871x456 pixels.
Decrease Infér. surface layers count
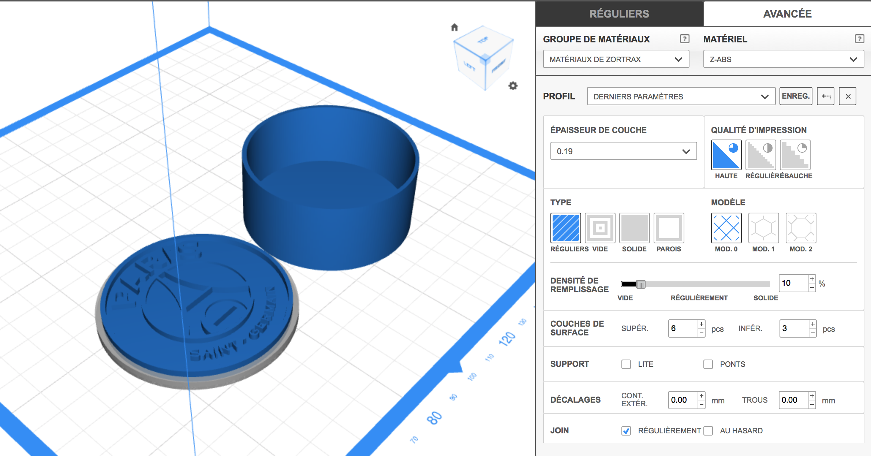813,332
